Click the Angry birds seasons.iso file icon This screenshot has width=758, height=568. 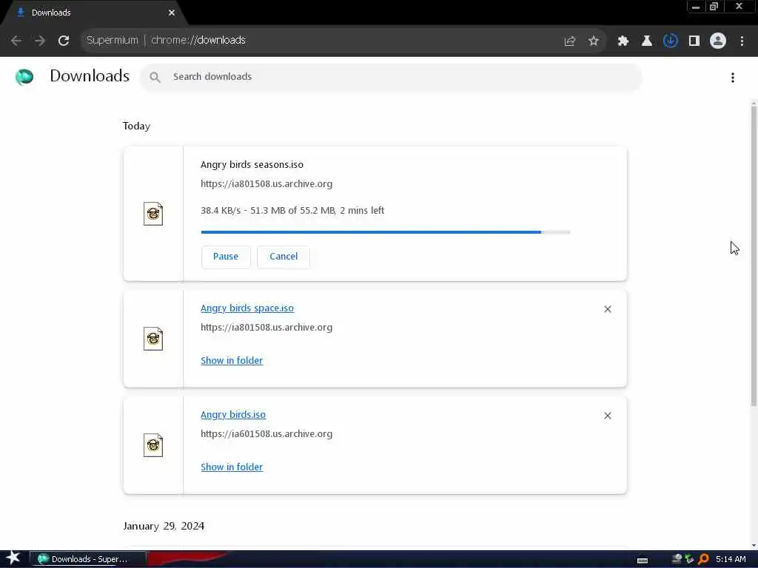(153, 214)
